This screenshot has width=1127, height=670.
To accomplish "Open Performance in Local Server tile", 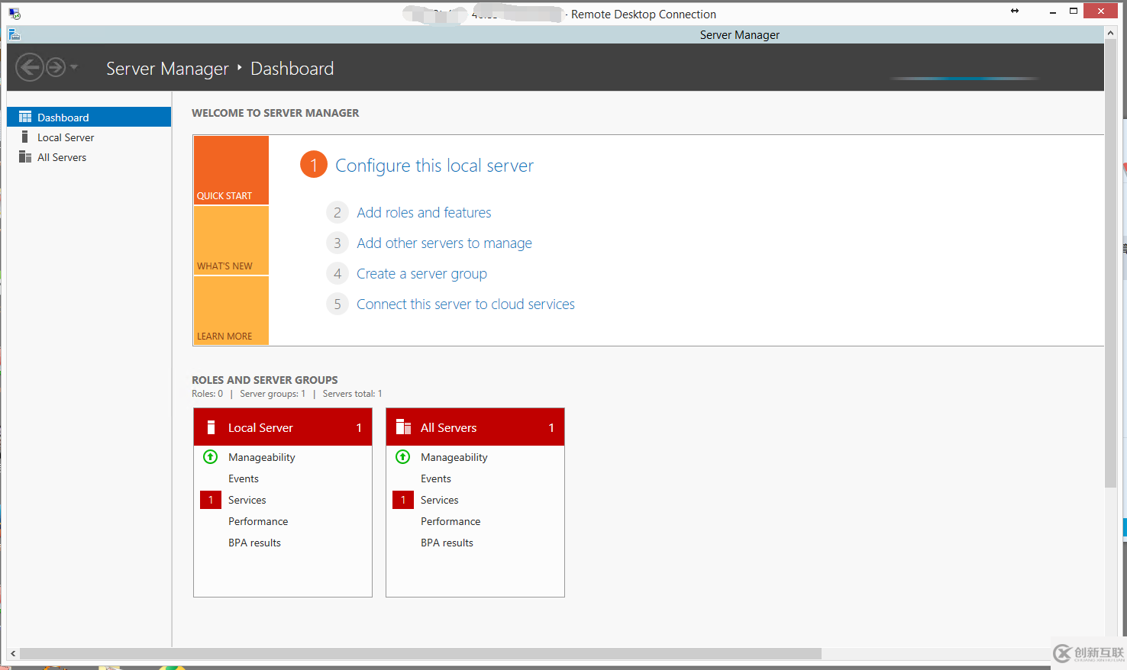I will [258, 521].
